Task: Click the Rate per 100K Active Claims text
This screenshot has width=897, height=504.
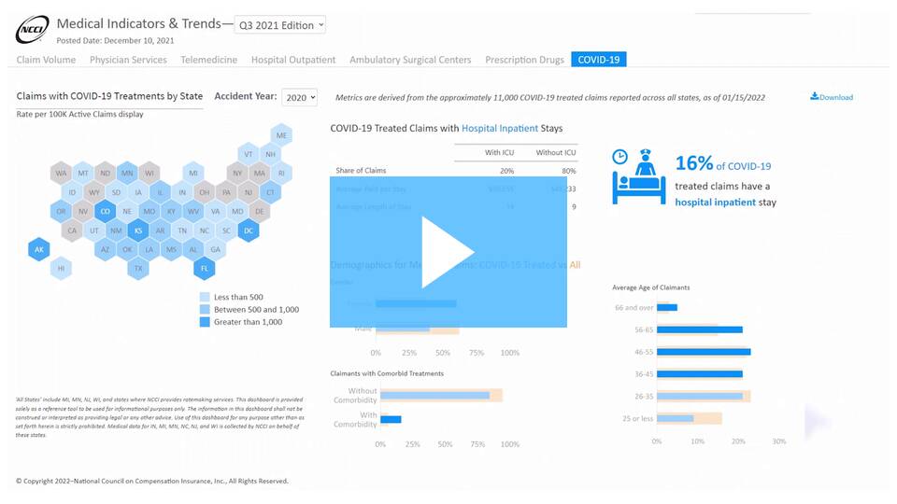Action: click(x=79, y=114)
